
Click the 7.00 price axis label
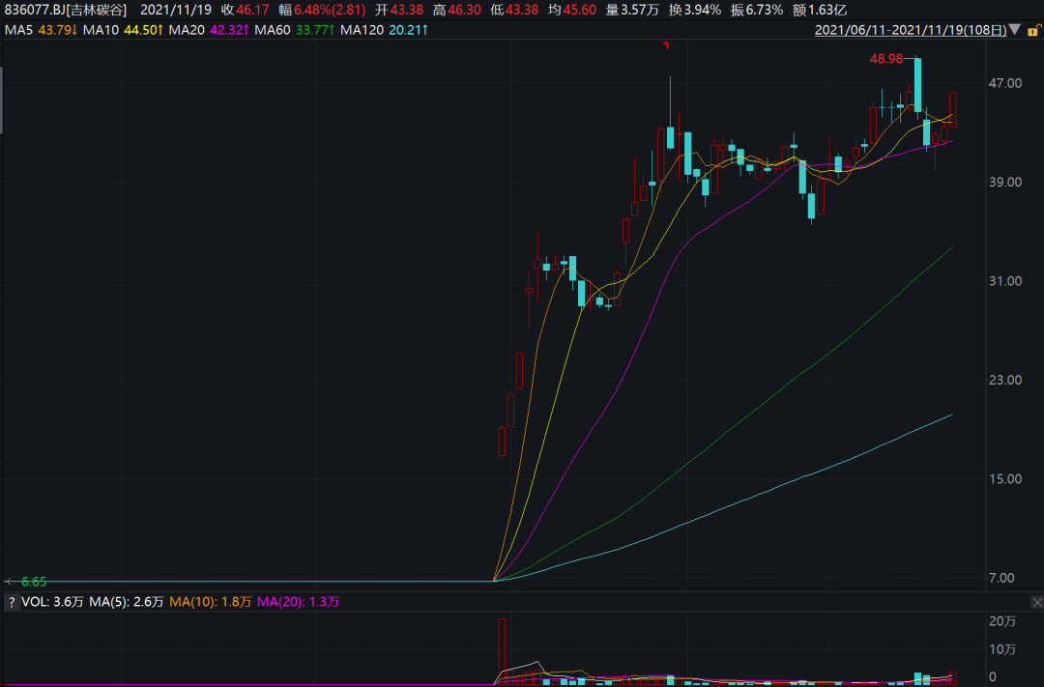[x=1002, y=578]
